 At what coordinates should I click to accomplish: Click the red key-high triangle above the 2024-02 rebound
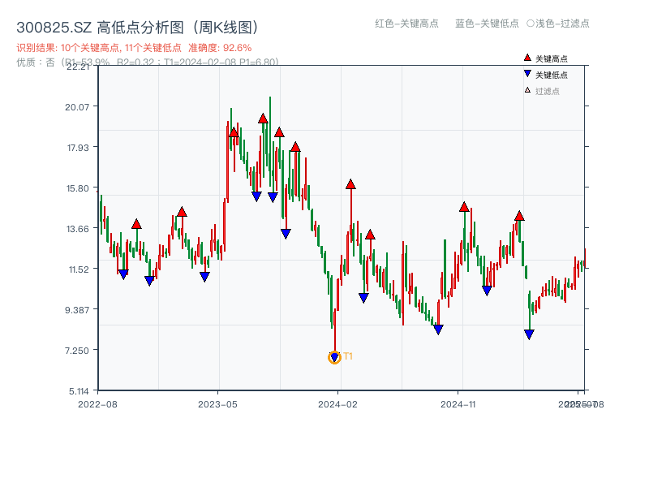[350, 185]
